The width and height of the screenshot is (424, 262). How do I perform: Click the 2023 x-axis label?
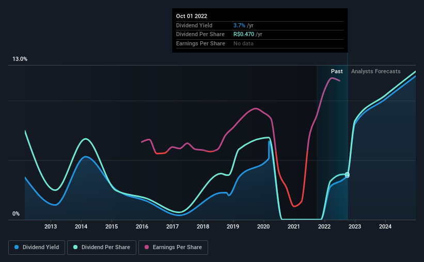354,226
